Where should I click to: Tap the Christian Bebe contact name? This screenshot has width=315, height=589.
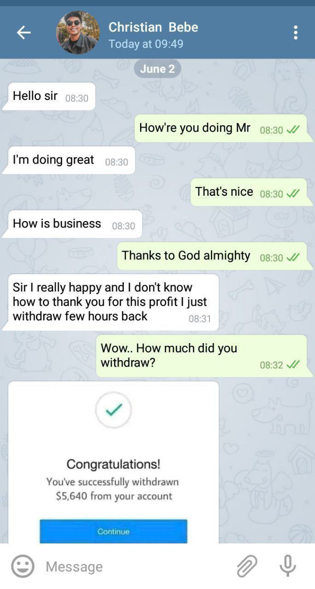pyautogui.click(x=153, y=27)
